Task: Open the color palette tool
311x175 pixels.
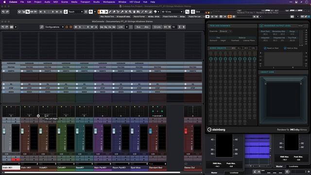Action: [x=155, y=12]
